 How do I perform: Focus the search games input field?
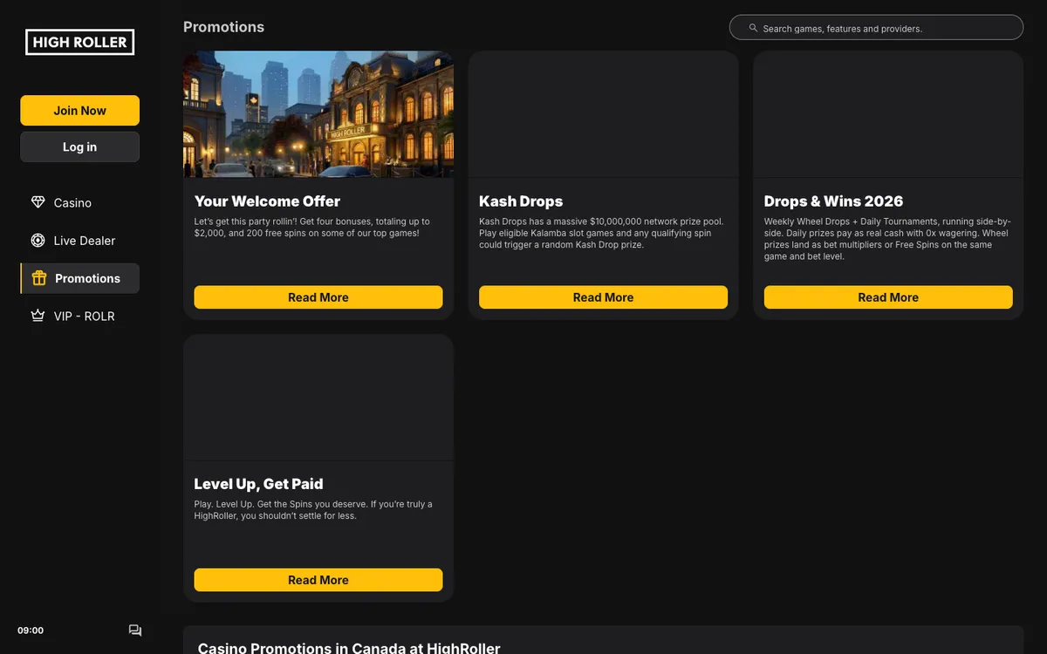pyautogui.click(x=876, y=28)
